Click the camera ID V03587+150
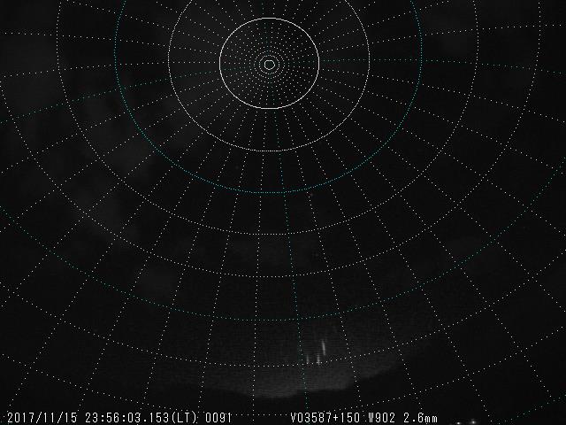Viewport: 566px width, 425px height. [325, 418]
